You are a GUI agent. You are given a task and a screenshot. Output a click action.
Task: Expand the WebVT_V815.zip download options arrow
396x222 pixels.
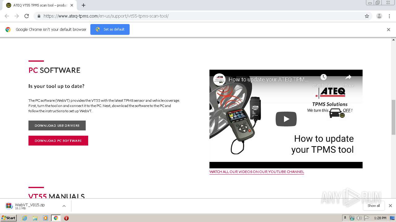pyautogui.click(x=64, y=206)
